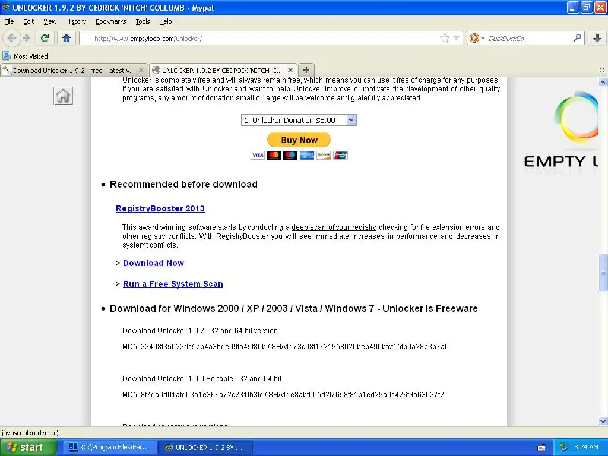
Task: Switch to C:\Program Files\Far taskbar window
Action: pos(110,448)
